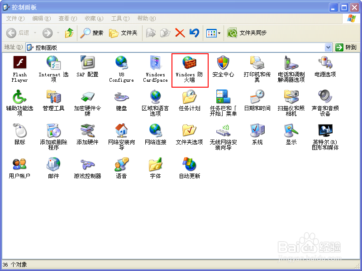The height and width of the screenshot is (271, 362).
Task: Expand the address bar dropdown
Action: (329, 47)
